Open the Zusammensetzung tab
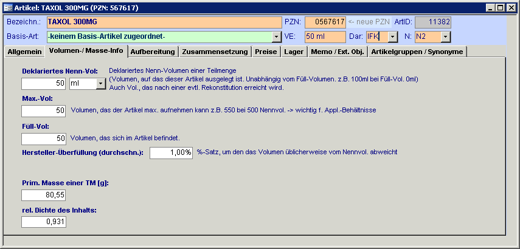The width and height of the screenshot is (520, 249). 215,52
